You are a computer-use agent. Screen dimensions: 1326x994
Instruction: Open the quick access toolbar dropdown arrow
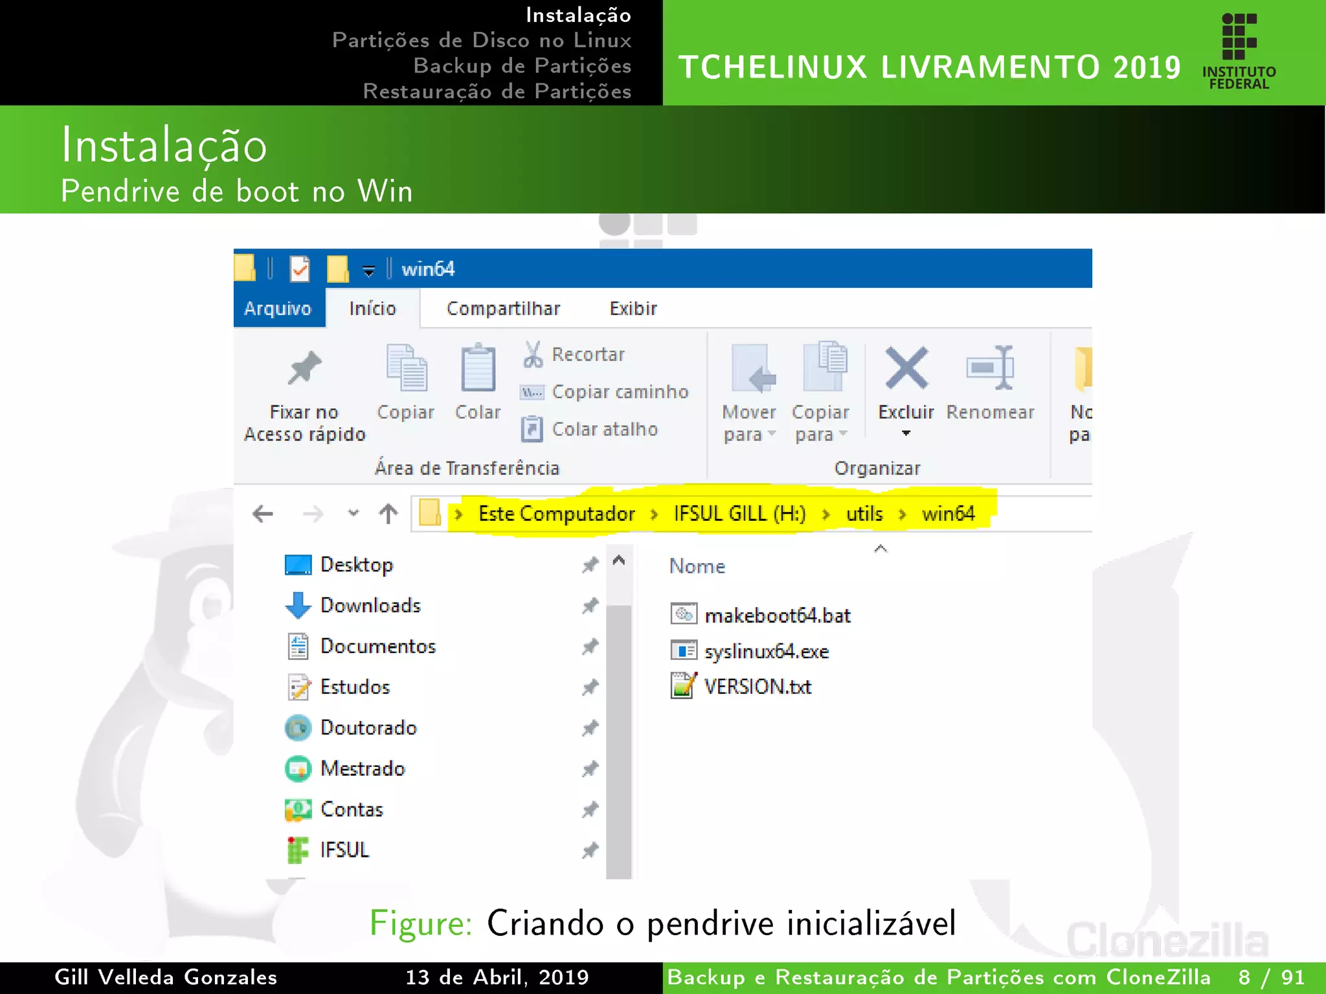[x=368, y=271]
